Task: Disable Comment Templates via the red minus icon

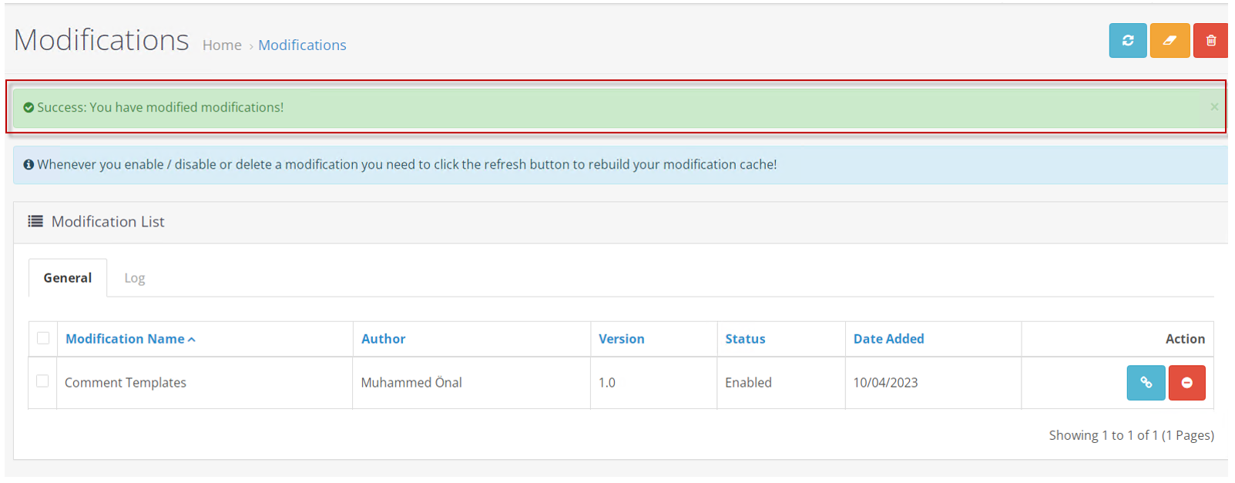Action: pyautogui.click(x=1188, y=383)
